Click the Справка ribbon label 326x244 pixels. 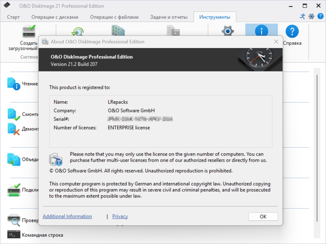click(x=292, y=43)
